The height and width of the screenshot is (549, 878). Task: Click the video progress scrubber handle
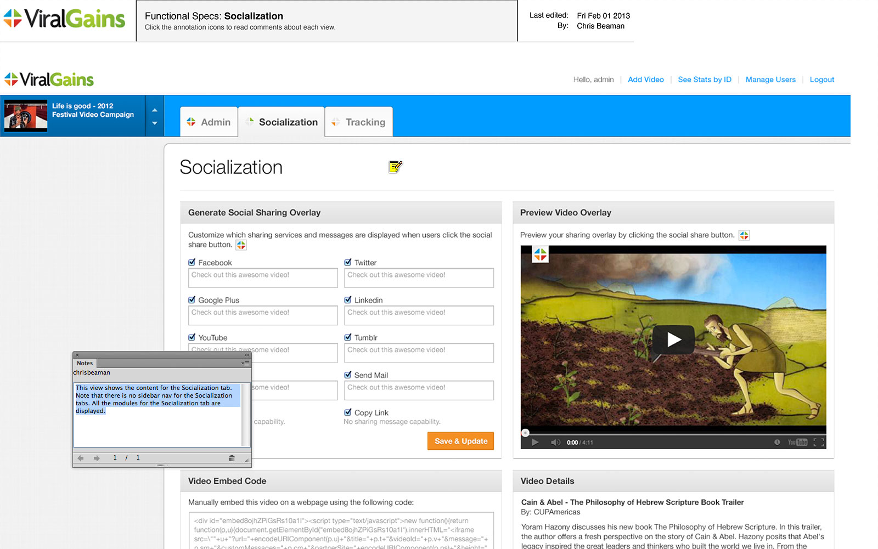coord(525,433)
